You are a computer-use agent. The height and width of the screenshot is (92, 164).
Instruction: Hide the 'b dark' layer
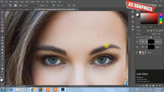pos(137,42)
